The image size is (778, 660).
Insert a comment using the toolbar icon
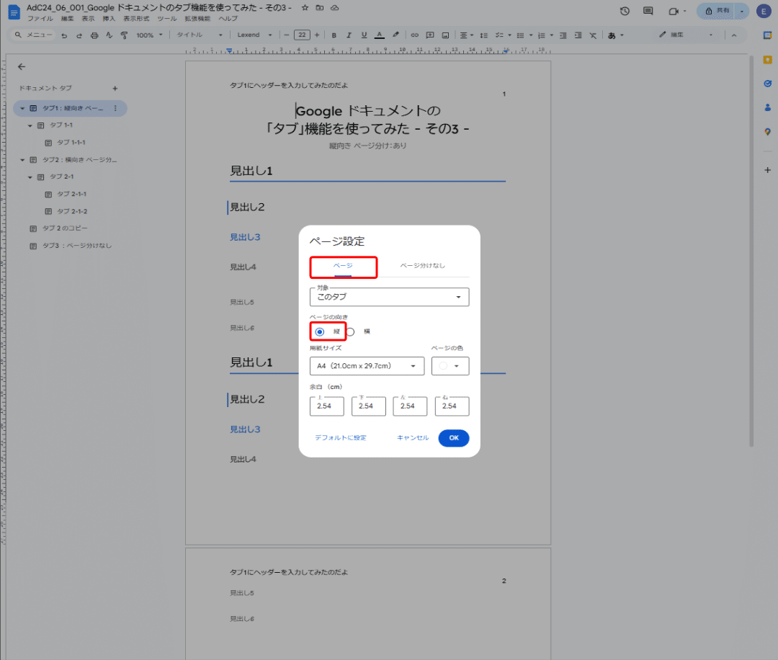pos(430,35)
